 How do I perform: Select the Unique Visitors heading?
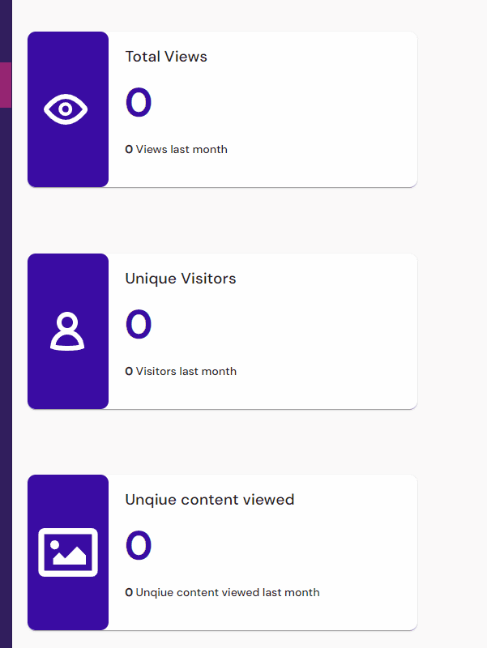pos(181,279)
